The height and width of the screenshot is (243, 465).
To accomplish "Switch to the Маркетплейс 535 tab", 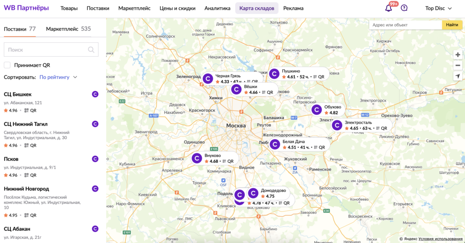I will tap(68, 29).
